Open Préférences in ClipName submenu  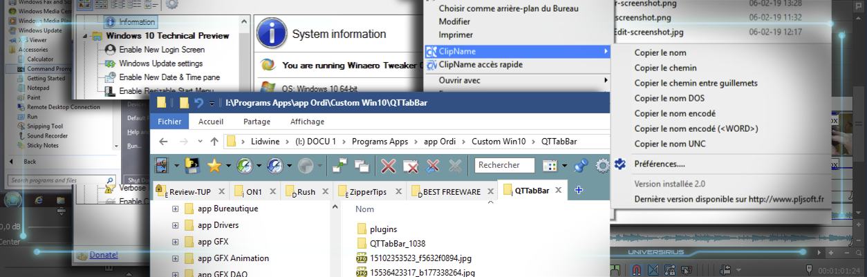coord(659,164)
